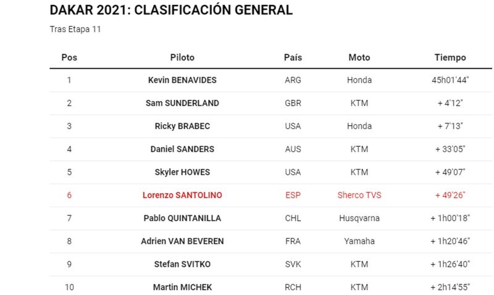
Task: Click the Dakar 2021 Clasificación General heading
Action: pyautogui.click(x=171, y=10)
